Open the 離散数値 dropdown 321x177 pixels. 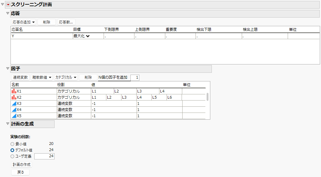(42, 77)
